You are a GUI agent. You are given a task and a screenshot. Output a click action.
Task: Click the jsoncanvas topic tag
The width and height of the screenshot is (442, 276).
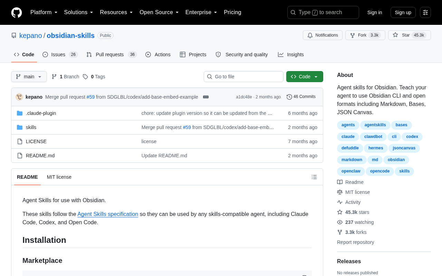[x=404, y=148]
